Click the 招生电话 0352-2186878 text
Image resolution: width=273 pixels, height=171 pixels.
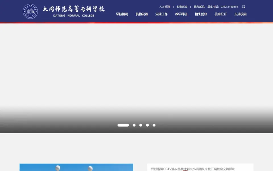222,7
